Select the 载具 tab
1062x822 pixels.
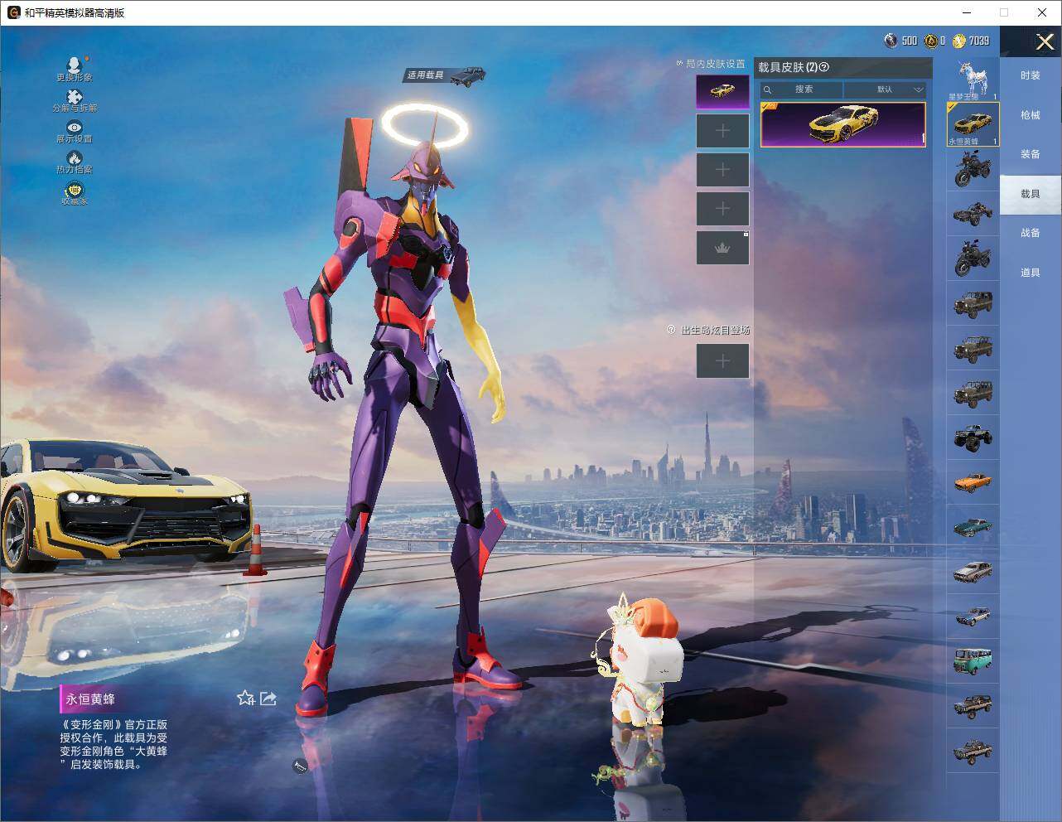click(1030, 194)
